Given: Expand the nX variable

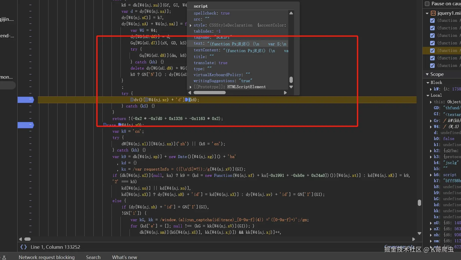Looking at the screenshot, I should (x=431, y=229).
